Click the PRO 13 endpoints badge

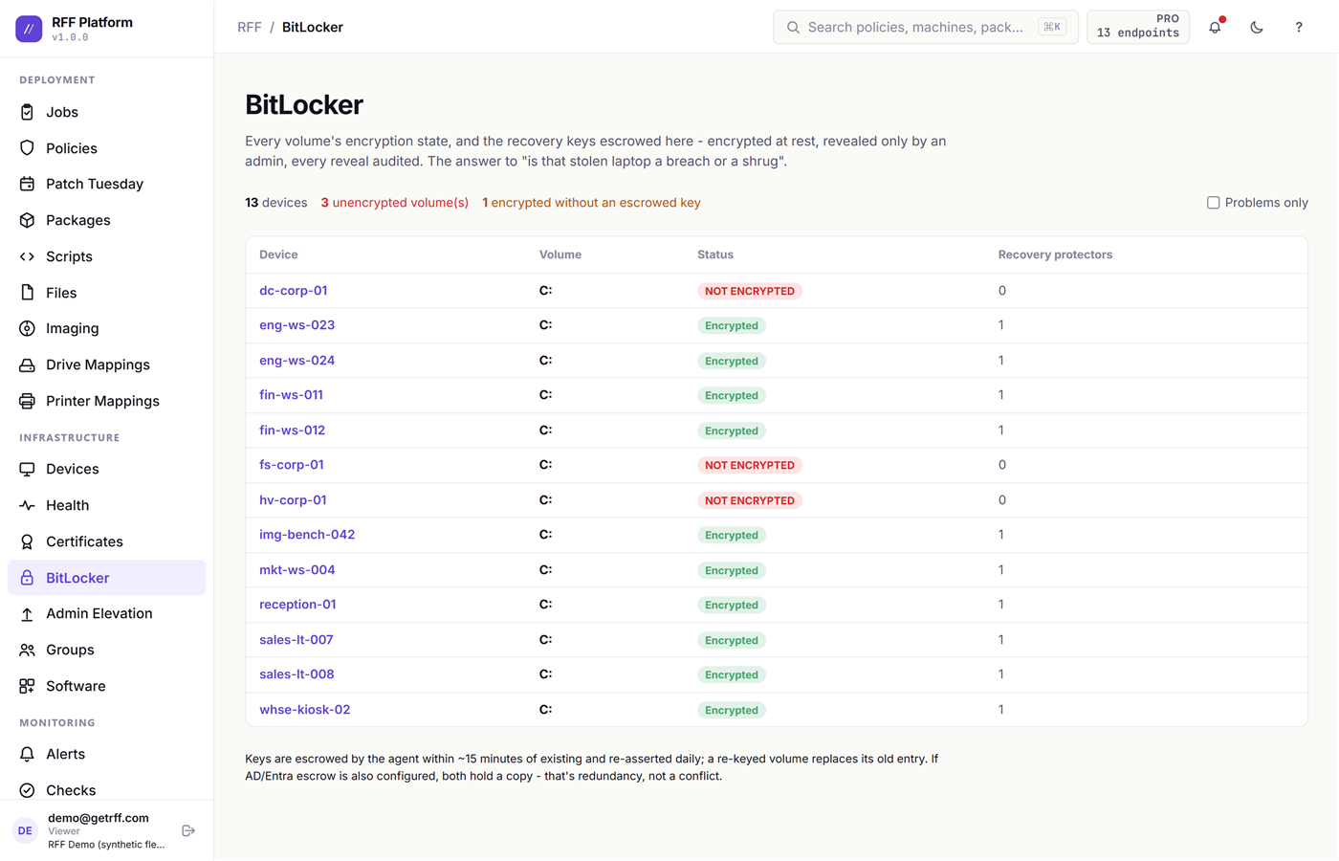click(1138, 27)
